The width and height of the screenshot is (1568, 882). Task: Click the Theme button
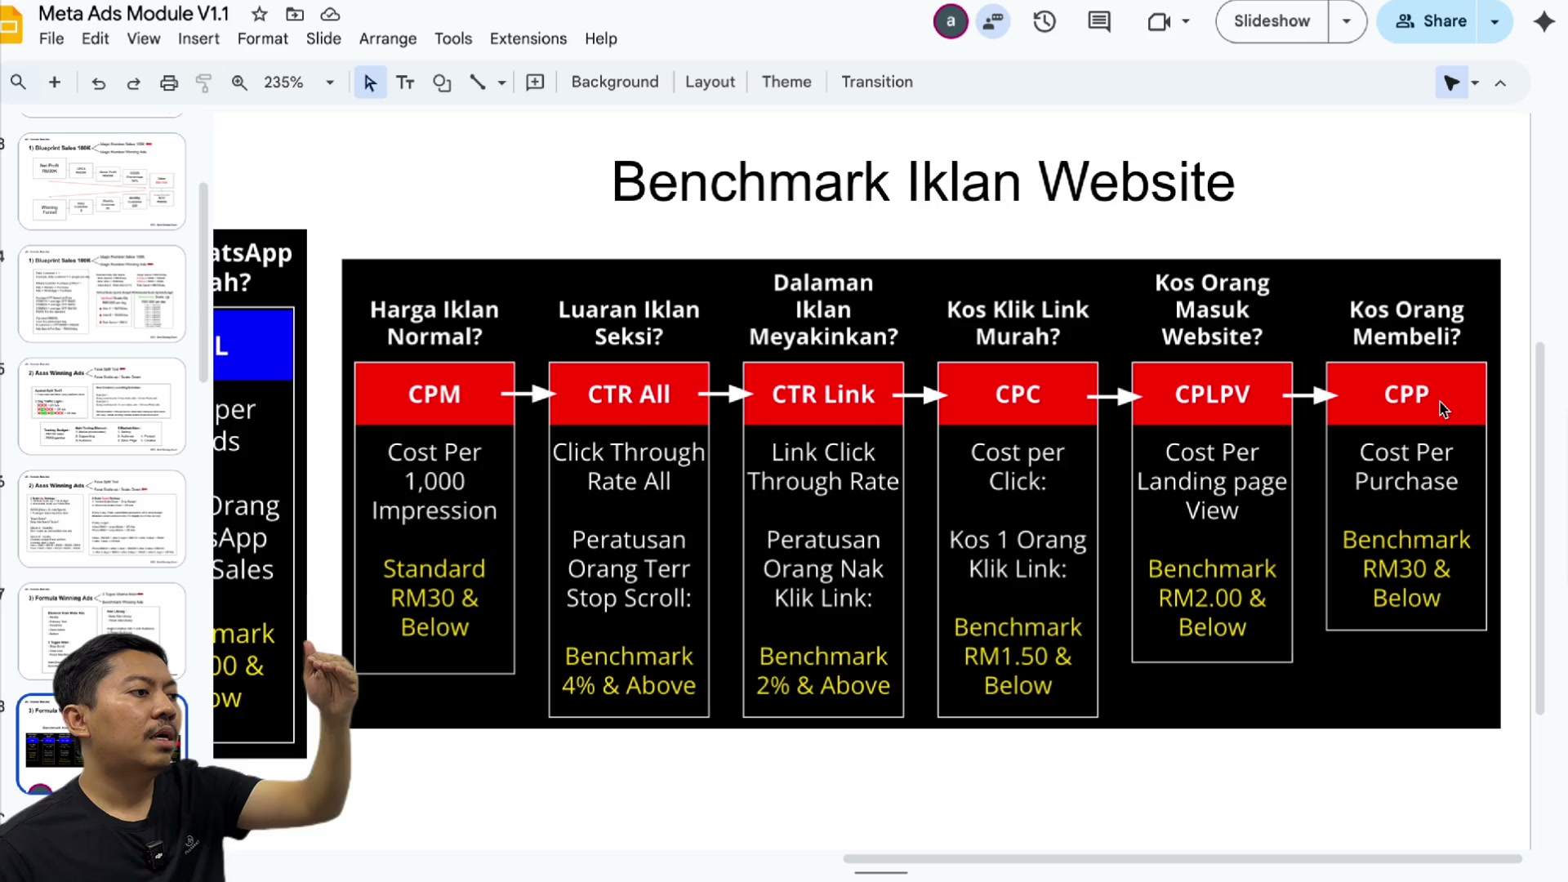tap(786, 82)
